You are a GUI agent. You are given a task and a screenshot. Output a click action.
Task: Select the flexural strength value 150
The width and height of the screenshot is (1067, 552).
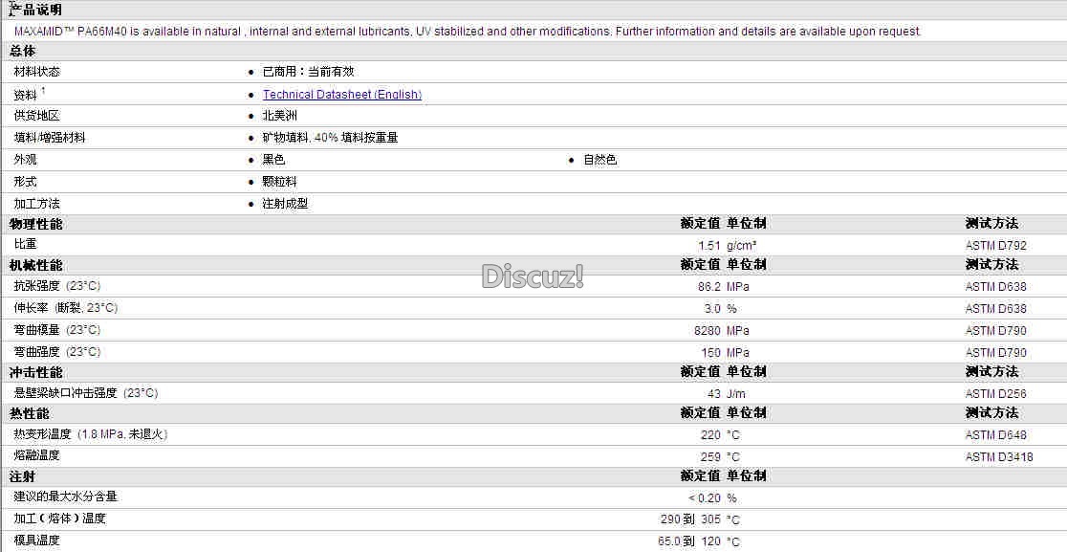pos(710,353)
